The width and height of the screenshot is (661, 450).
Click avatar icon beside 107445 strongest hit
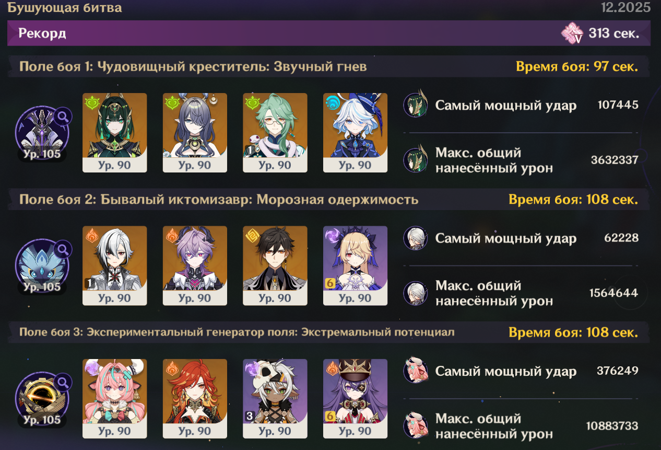coord(416,105)
